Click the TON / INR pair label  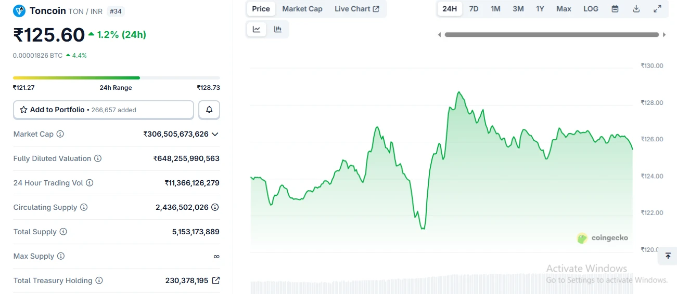click(x=85, y=11)
